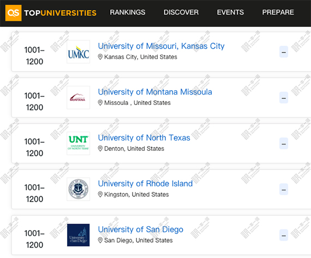Image resolution: width=311 pixels, height=258 pixels.
Task: Open the Rankings menu
Action: 128,13
